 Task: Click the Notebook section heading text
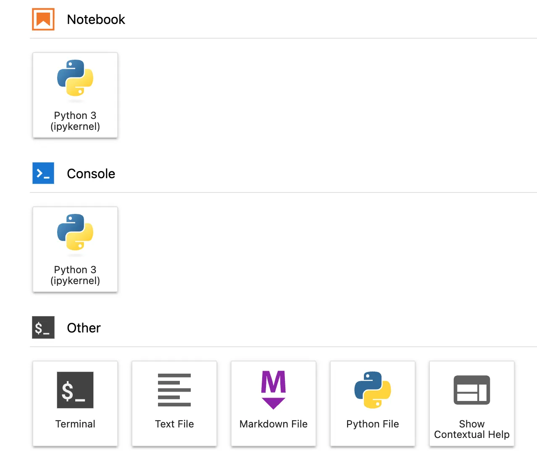pos(96,19)
